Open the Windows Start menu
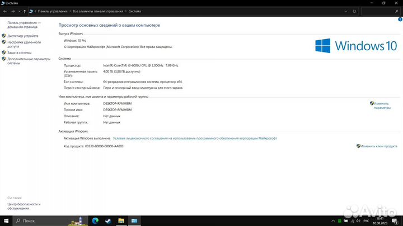The image size is (403, 226). coord(5,221)
